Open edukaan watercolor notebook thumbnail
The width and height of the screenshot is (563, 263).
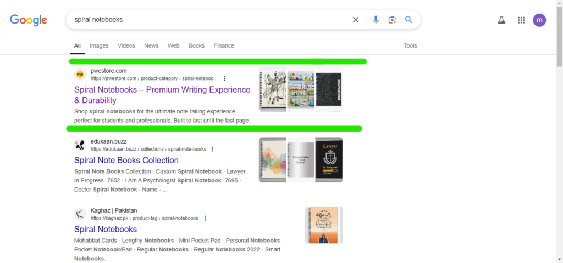273,160
